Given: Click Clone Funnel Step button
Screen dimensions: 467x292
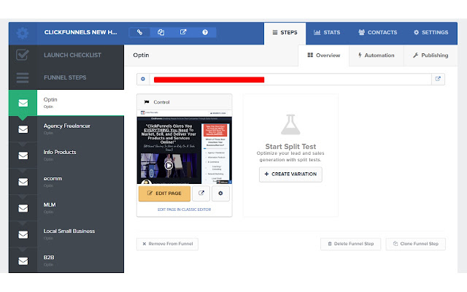Looking at the screenshot, I should coord(416,244).
